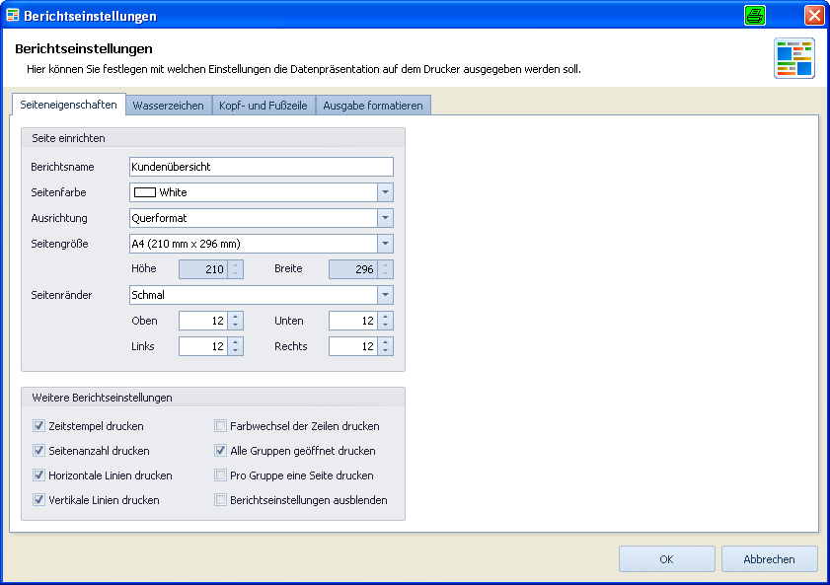Increase the Unten margin value
830x585 pixels.
pyautogui.click(x=385, y=317)
